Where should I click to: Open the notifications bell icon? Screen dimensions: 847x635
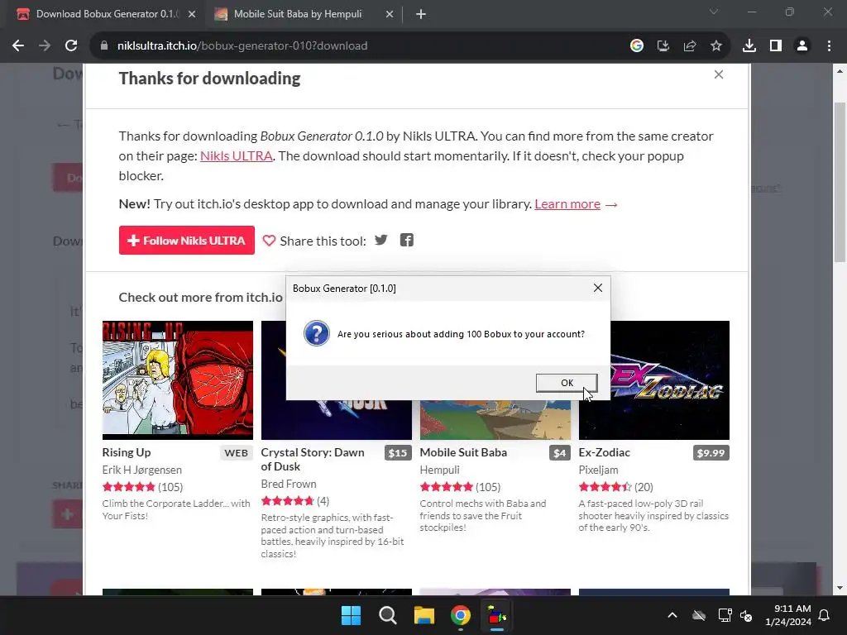point(824,615)
